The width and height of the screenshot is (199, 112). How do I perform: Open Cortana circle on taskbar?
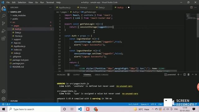(64, 109)
